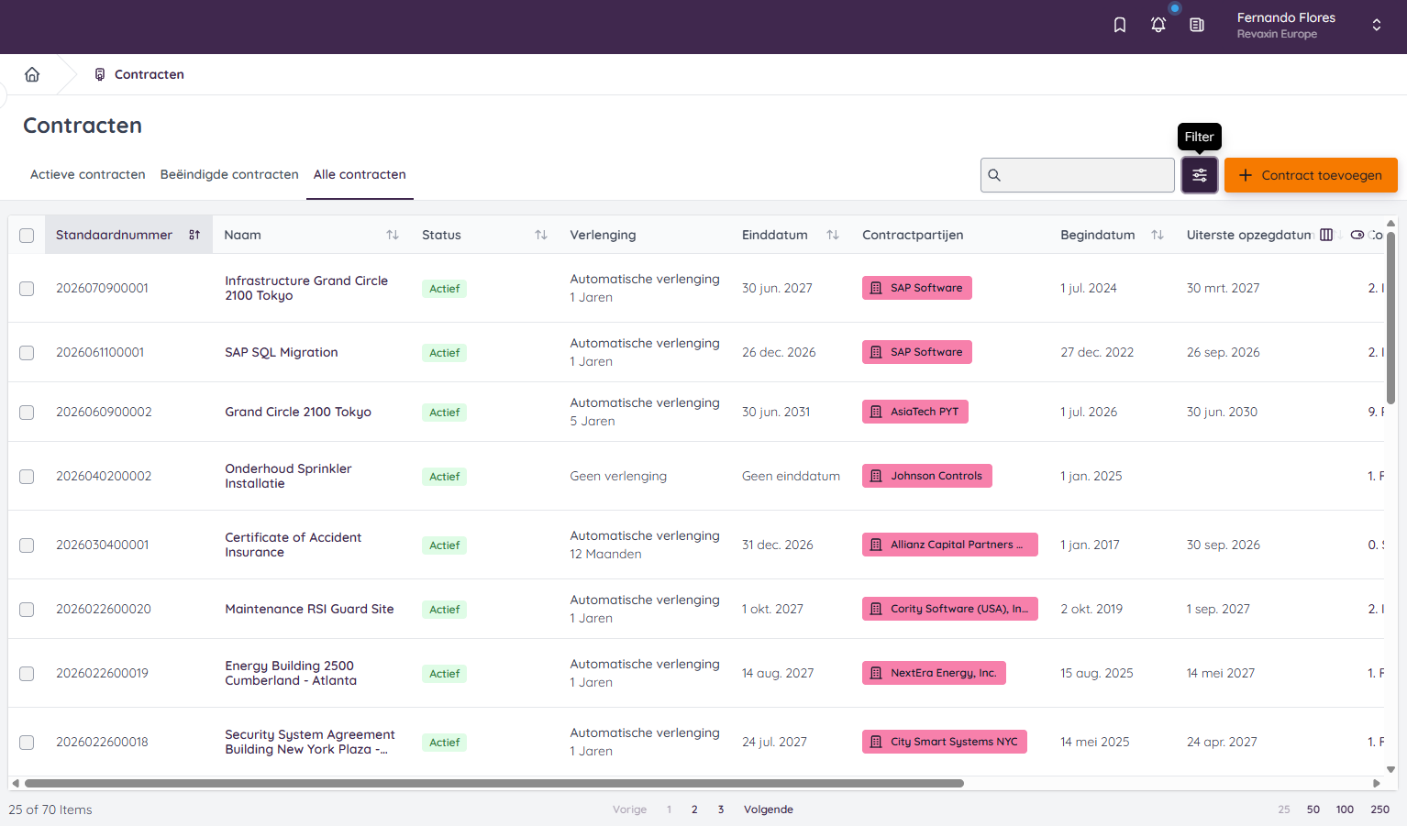Tick checkbox for Grand Circle 2100 Tokyo
1407x826 pixels.
click(27, 413)
